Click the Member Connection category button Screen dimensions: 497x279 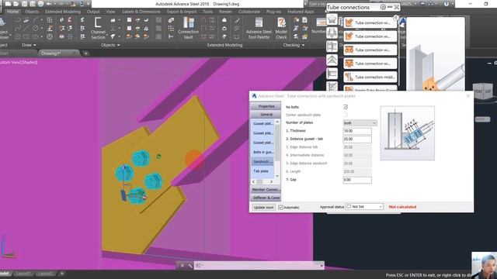click(266, 189)
